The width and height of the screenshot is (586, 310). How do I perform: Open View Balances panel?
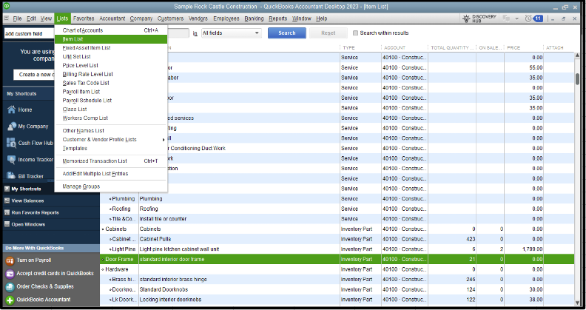coord(27,201)
